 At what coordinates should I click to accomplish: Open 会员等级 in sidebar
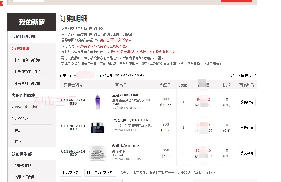click(21, 119)
